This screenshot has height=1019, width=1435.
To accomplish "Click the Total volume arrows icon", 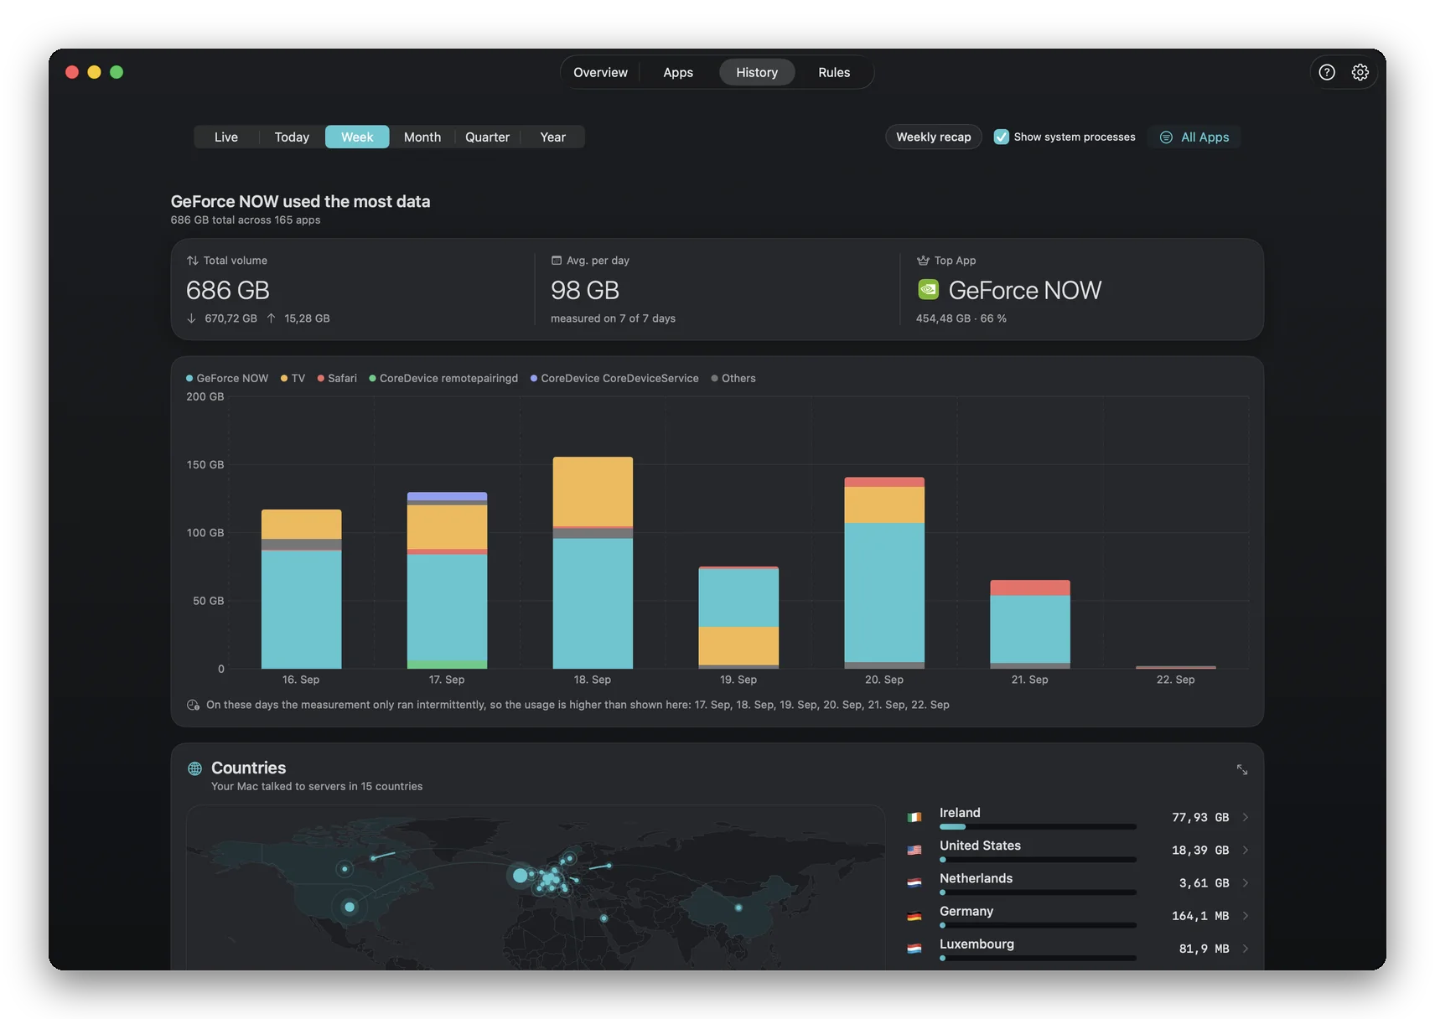I will [x=193, y=261].
